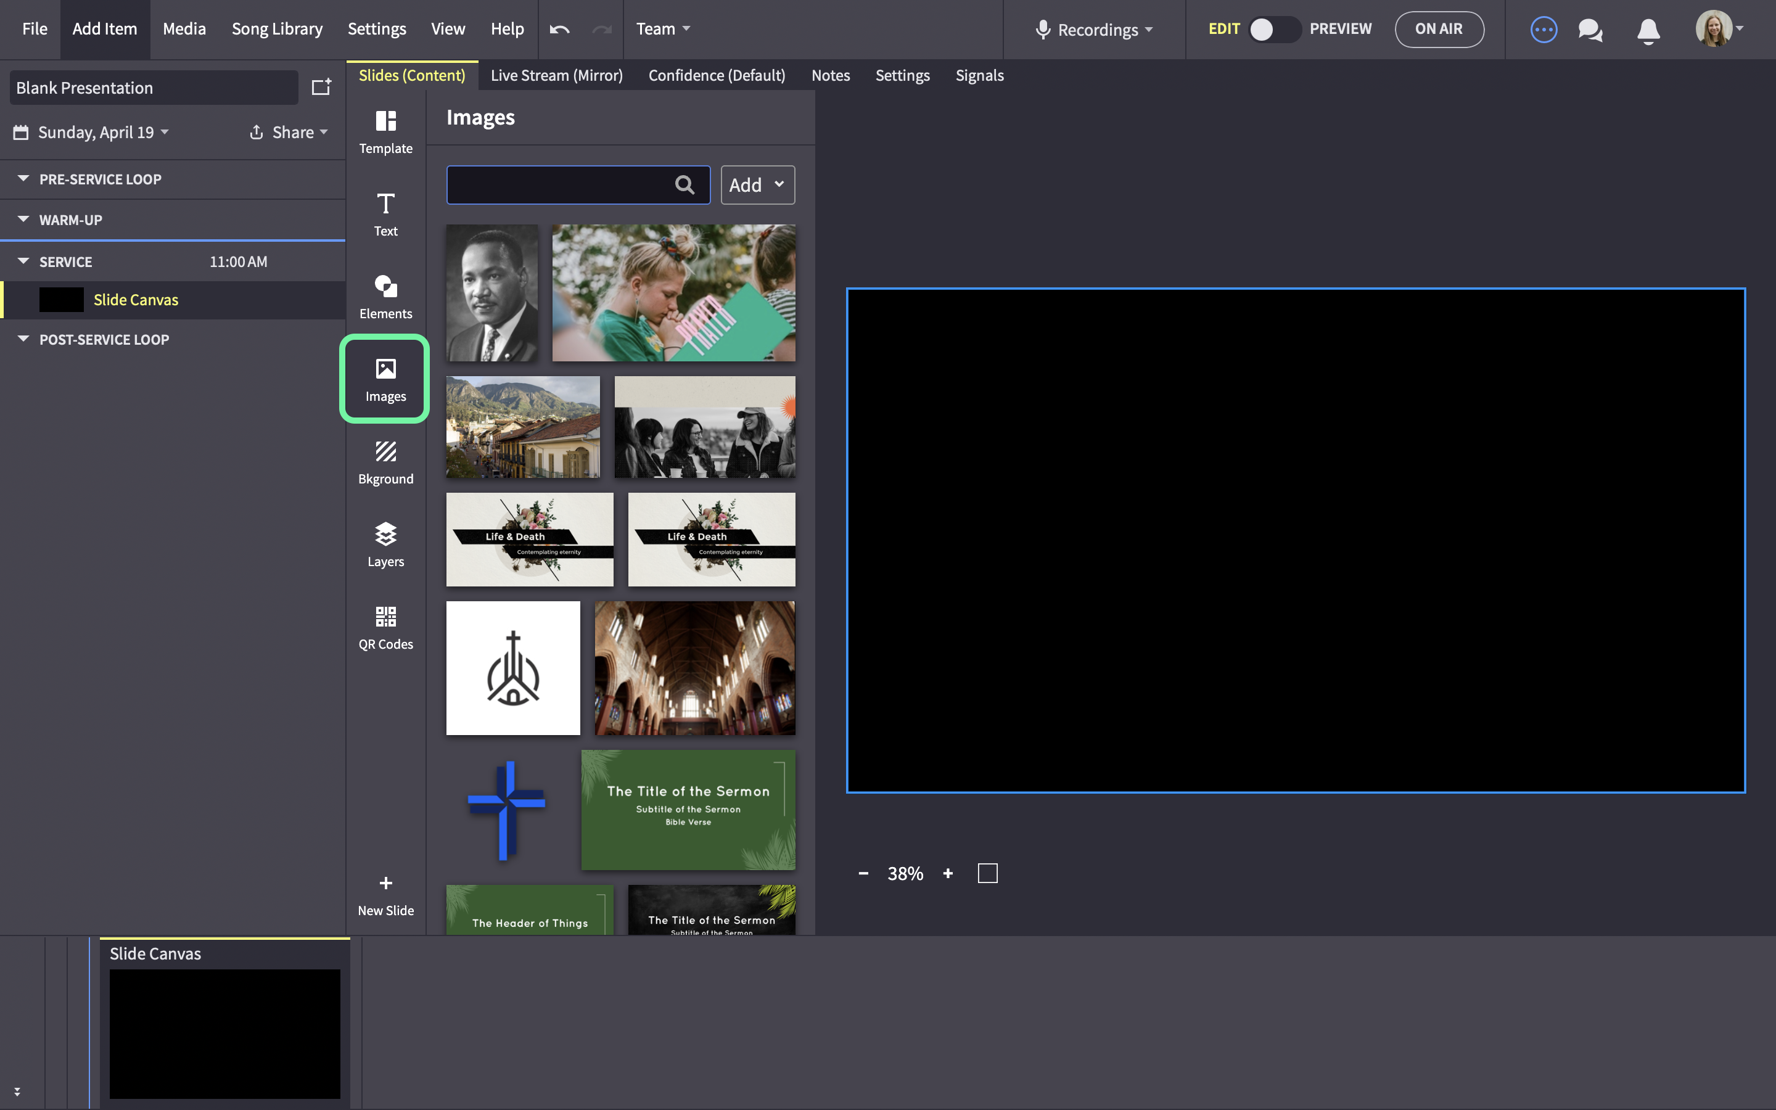Open the Share dropdown

[x=289, y=132]
